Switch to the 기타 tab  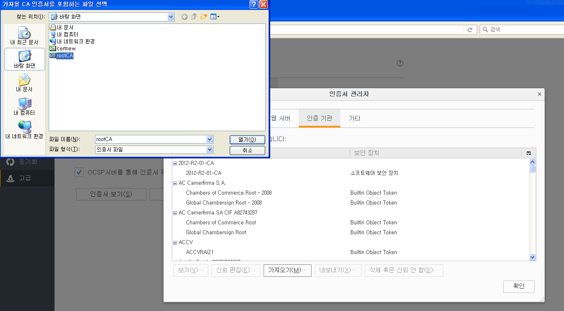point(354,118)
